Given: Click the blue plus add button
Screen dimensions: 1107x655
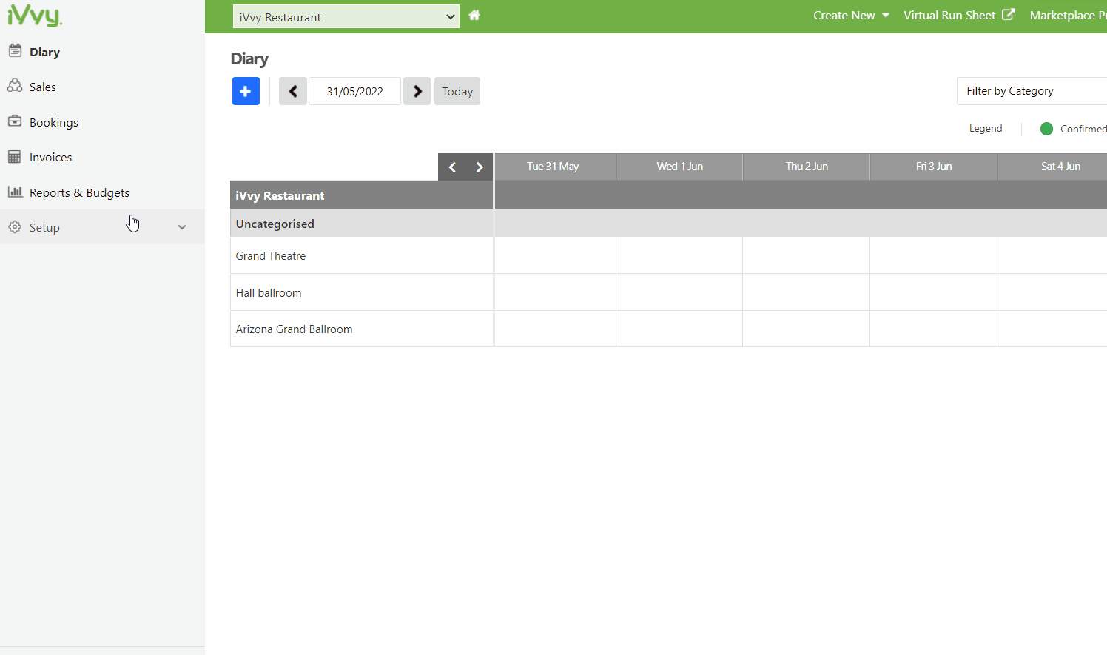Looking at the screenshot, I should click(246, 91).
